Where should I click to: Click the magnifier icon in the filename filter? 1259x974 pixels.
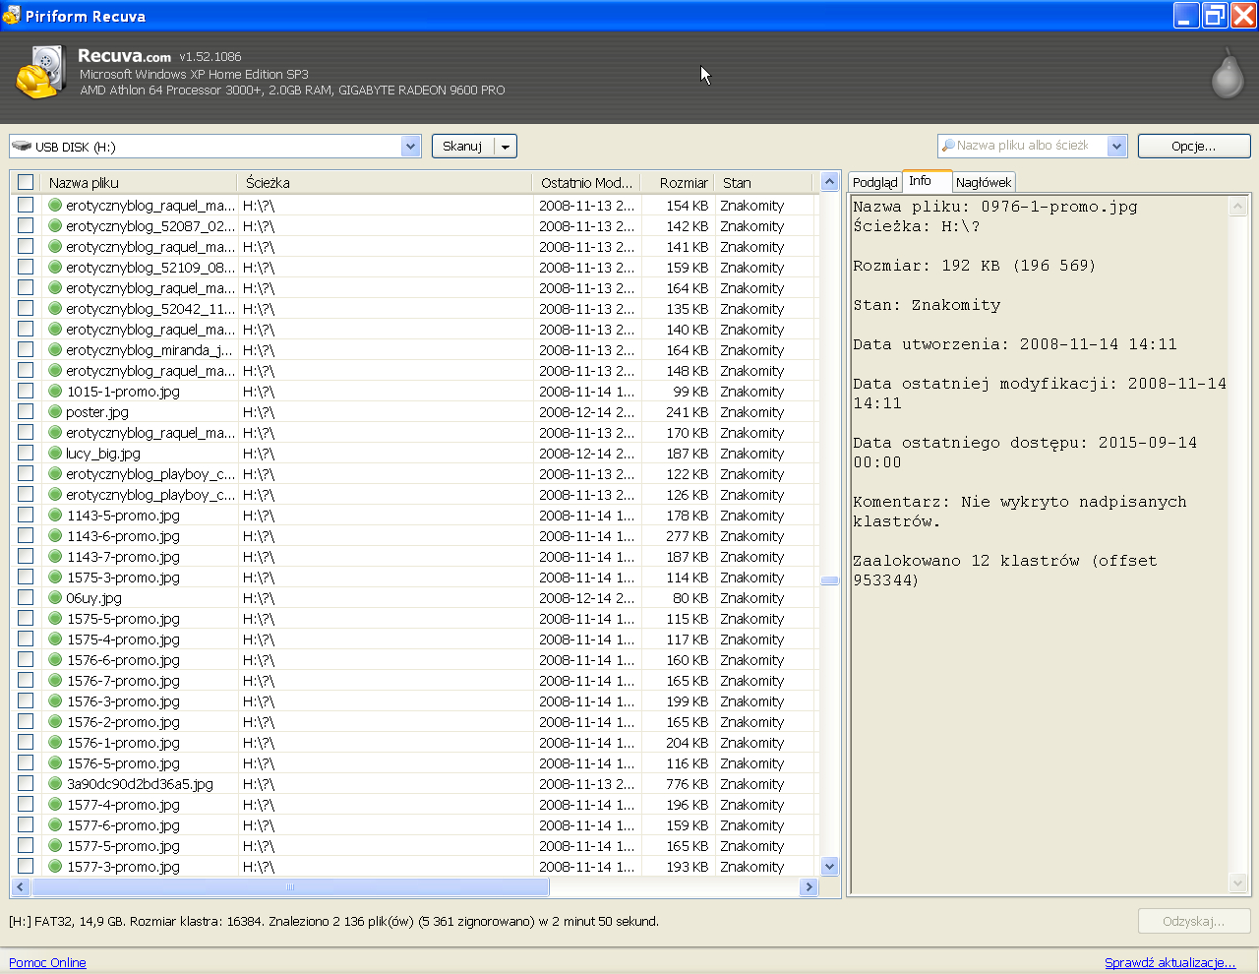tap(948, 146)
